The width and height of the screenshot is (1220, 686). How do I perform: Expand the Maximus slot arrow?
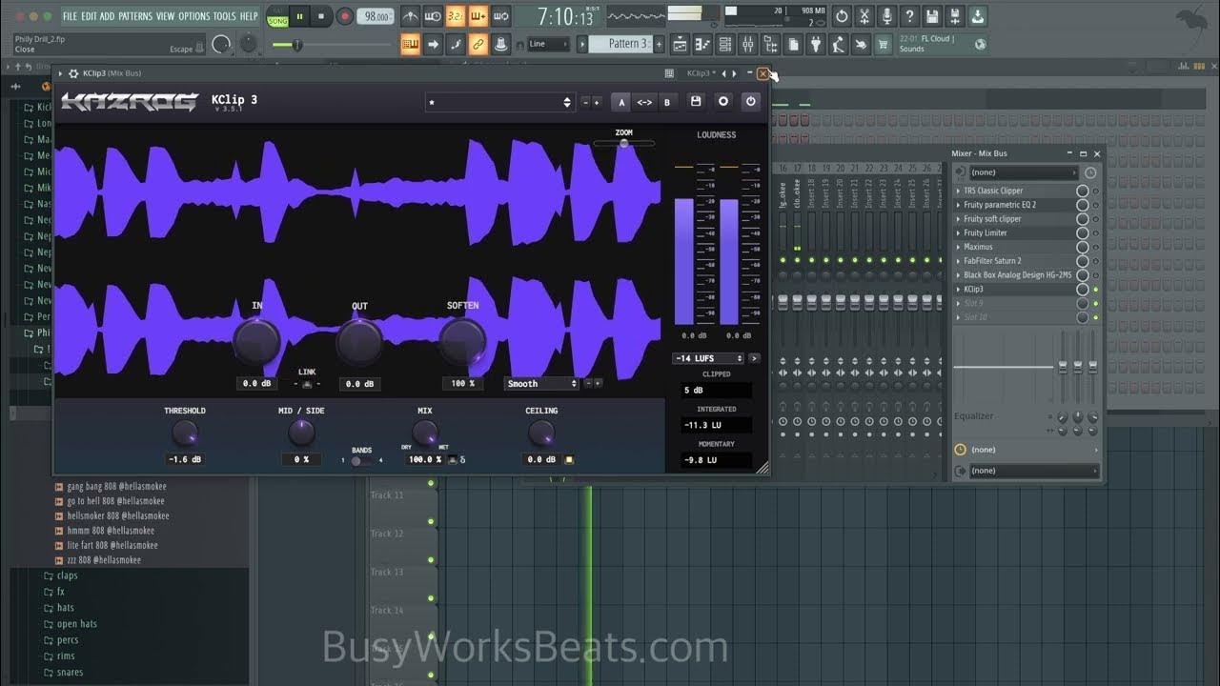click(x=959, y=247)
